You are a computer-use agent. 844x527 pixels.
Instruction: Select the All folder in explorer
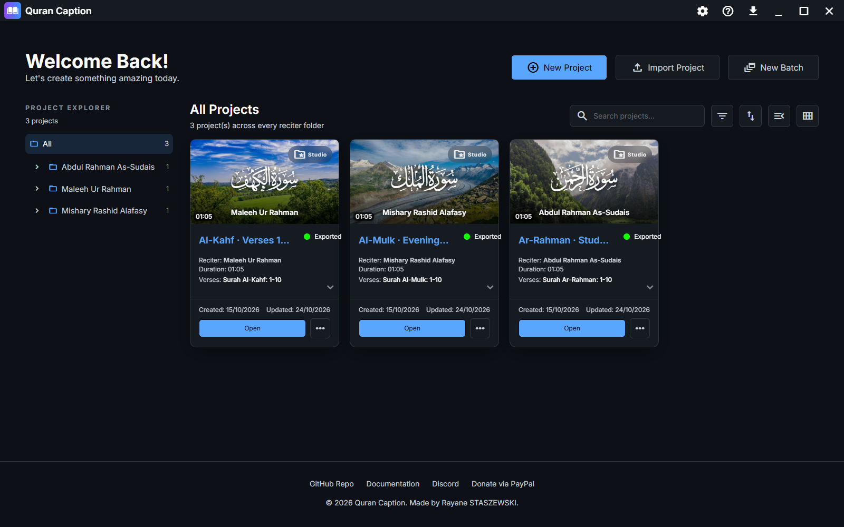coord(99,144)
